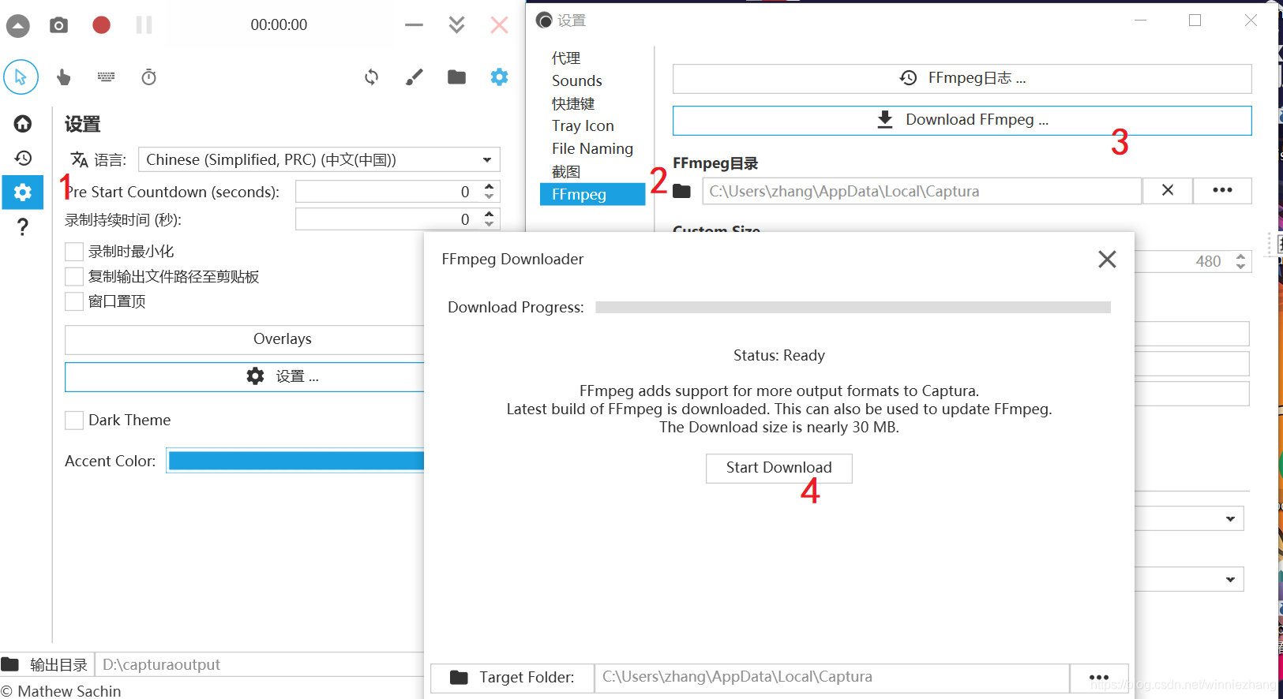Open the lower dropdown arrow in settings window
Viewport: 1283px width, 699px height.
pos(1230,579)
